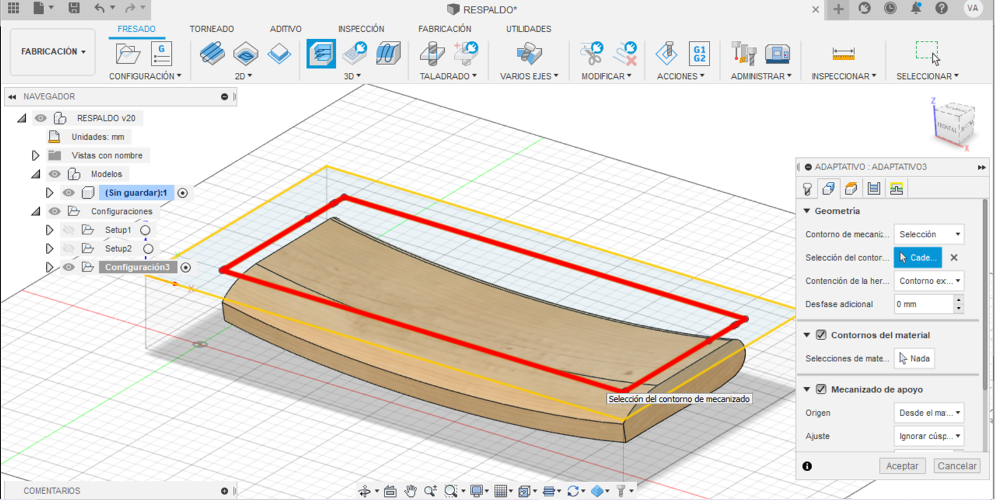Click the Save disk icon
The height and width of the screenshot is (500, 995).
74,8
